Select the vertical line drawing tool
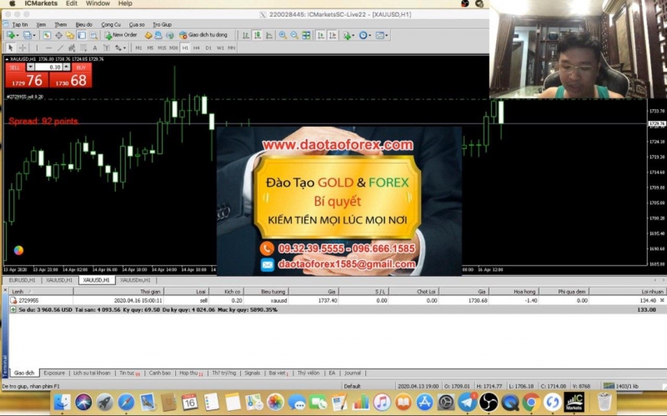 tap(37, 48)
